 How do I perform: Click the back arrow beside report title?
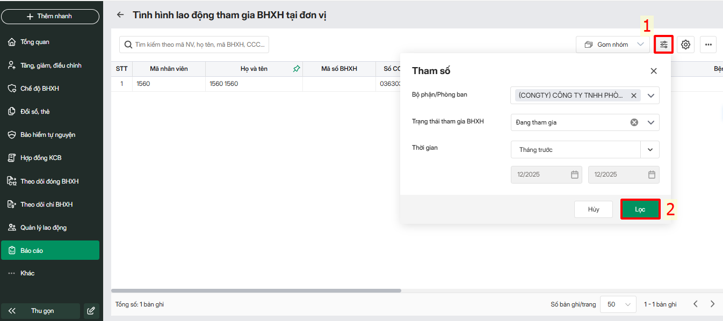pos(120,15)
